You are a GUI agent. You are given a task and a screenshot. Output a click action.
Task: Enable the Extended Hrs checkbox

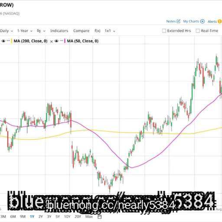pos(164,31)
